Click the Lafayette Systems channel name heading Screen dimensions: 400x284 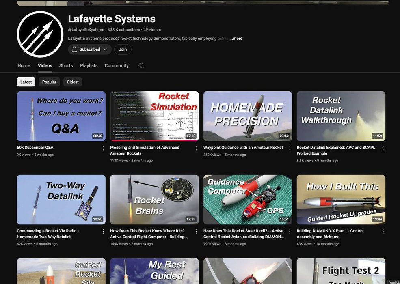click(x=112, y=19)
